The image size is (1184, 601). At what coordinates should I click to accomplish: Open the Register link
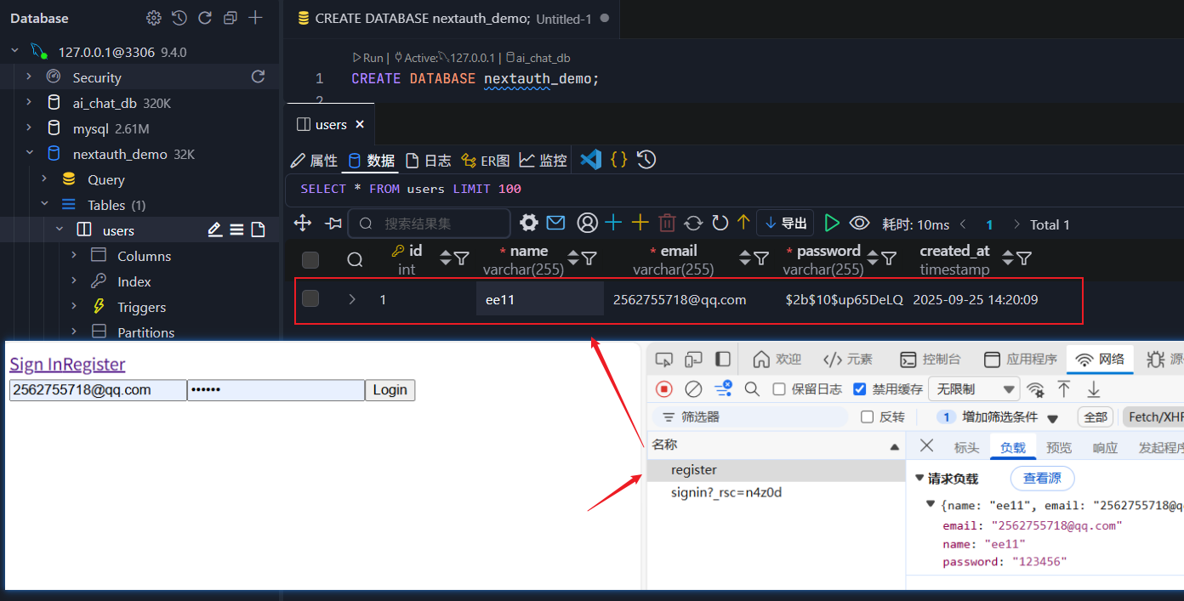[94, 364]
